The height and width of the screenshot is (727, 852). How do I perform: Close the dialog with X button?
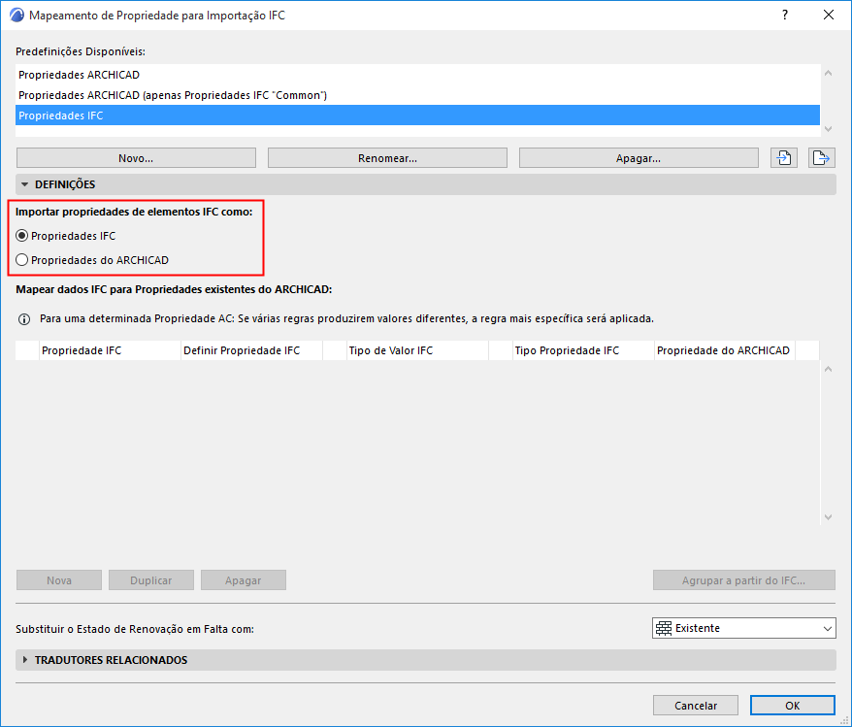[x=829, y=16]
